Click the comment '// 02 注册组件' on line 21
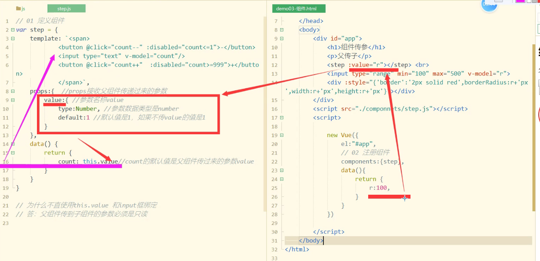 (x=365, y=153)
